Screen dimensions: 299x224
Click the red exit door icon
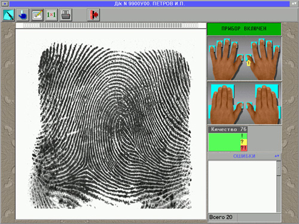coord(93,15)
